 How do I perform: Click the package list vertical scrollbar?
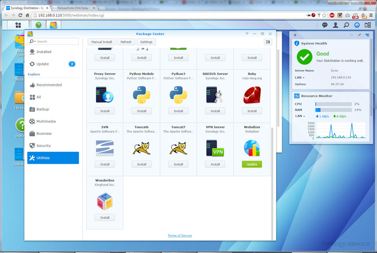(x=272, y=184)
